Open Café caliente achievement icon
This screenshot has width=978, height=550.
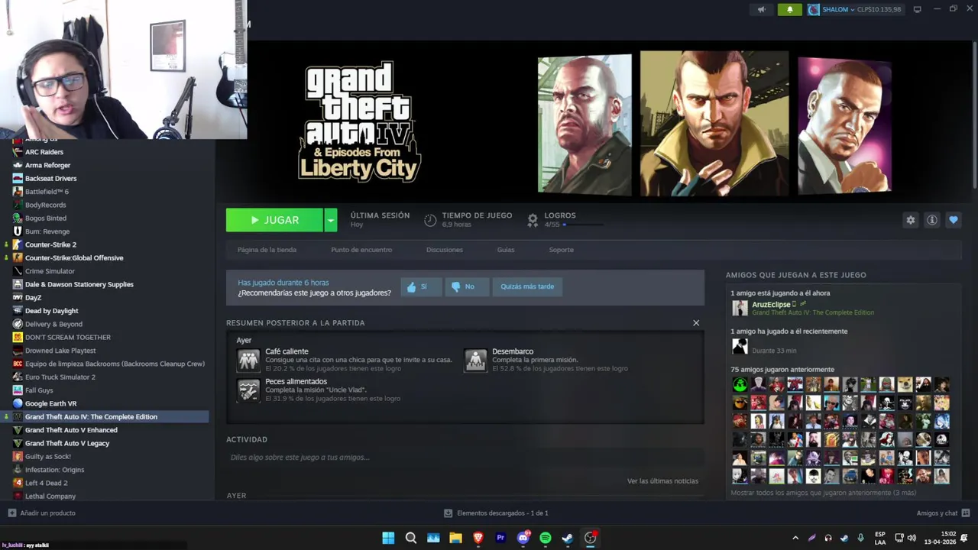coord(248,360)
